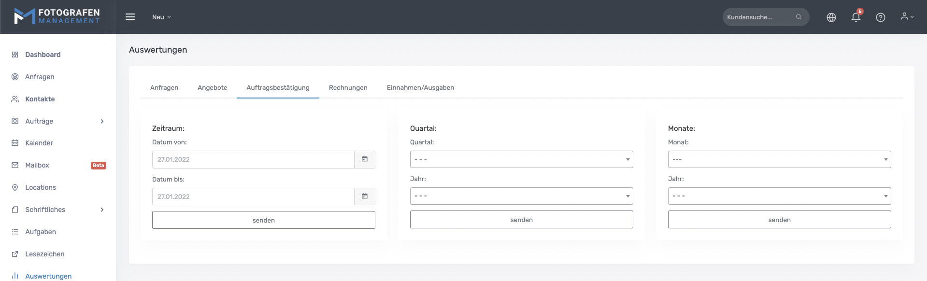Click the Kundensuche search field
The width and height of the screenshot is (927, 281).
click(x=757, y=17)
